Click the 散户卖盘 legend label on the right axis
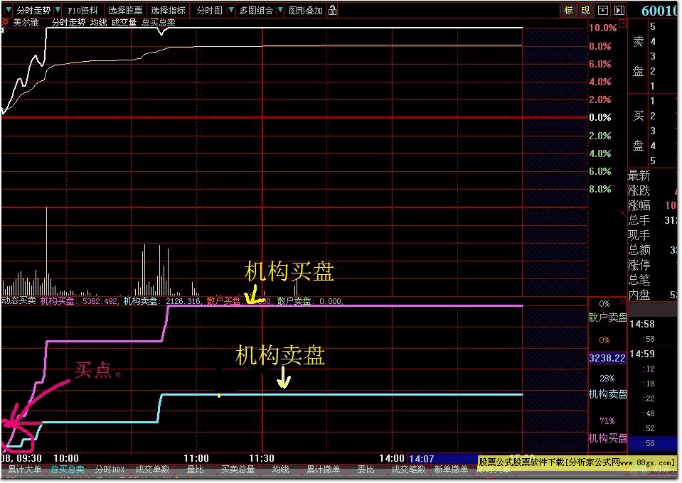The height and width of the screenshot is (483, 682). tap(607, 318)
